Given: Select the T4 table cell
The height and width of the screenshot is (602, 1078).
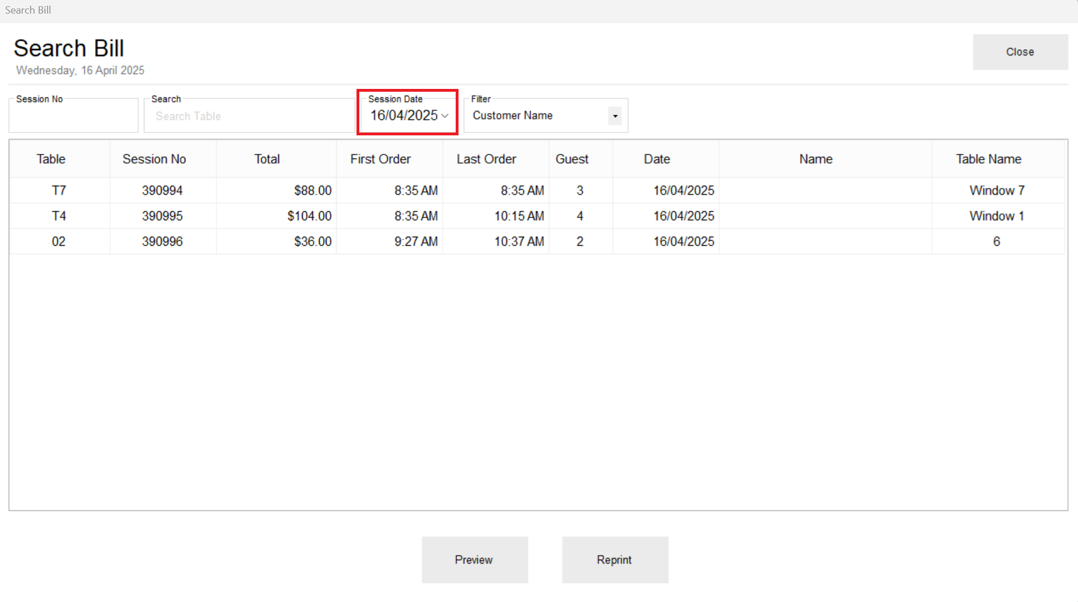Looking at the screenshot, I should coord(59,216).
